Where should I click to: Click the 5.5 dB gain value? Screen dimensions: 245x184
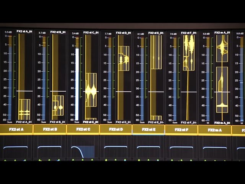(x=8, y=32)
